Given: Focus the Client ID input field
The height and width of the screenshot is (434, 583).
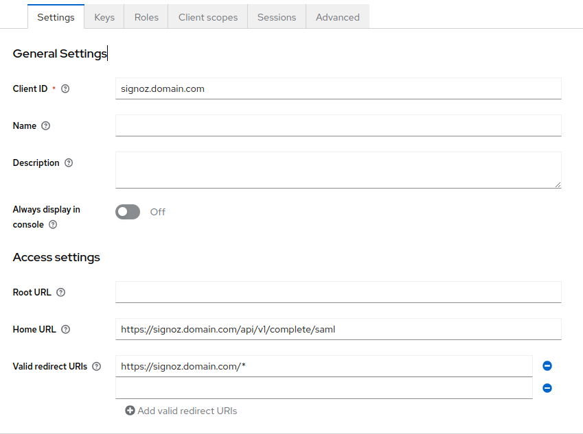Looking at the screenshot, I should tap(338, 88).
